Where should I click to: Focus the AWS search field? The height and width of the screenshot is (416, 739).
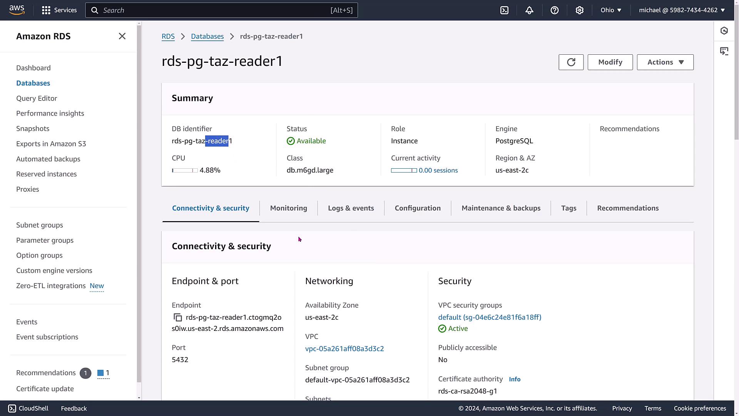[221, 10]
